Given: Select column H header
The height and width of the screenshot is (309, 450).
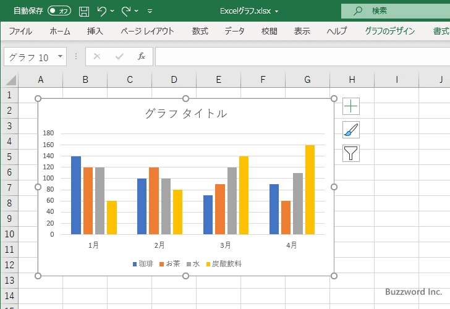Looking at the screenshot, I should tap(352, 80).
